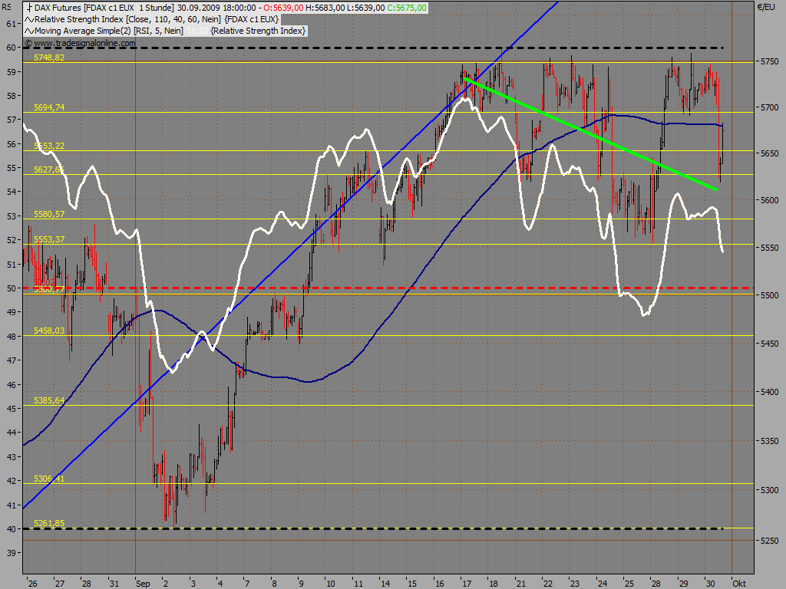786x589 pixels.
Task: Click the 61 tick on left RSI axis
Action: [11, 24]
